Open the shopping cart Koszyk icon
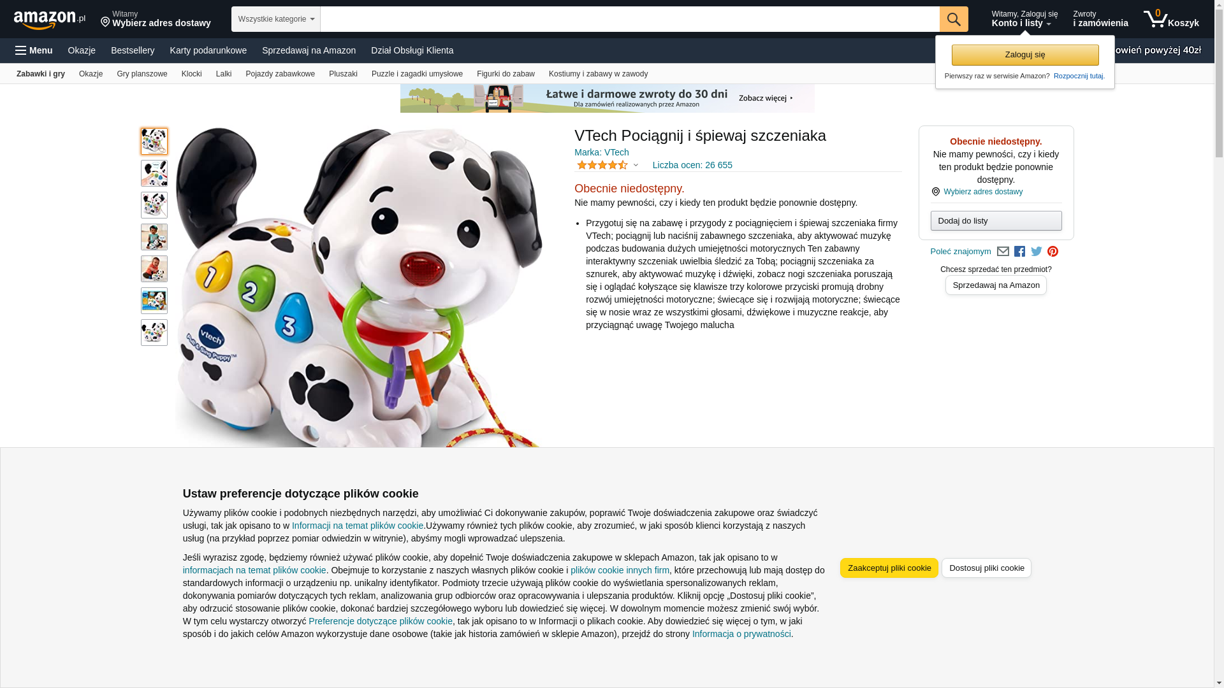The width and height of the screenshot is (1224, 688). click(x=1171, y=19)
